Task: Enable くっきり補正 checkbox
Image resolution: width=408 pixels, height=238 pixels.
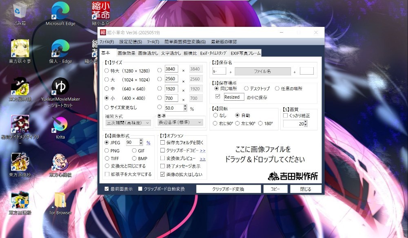Action: [286, 116]
